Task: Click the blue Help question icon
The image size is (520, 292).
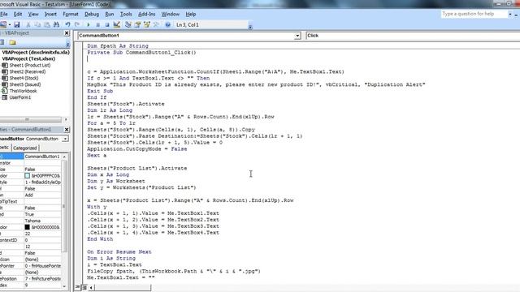Action: point(167,24)
